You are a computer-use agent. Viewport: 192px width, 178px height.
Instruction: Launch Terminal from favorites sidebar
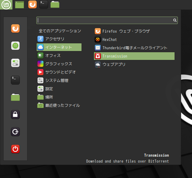pos(15,80)
